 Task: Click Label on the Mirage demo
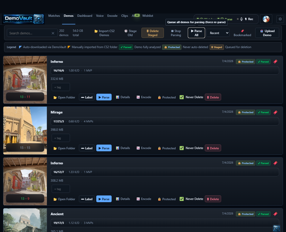87,148
